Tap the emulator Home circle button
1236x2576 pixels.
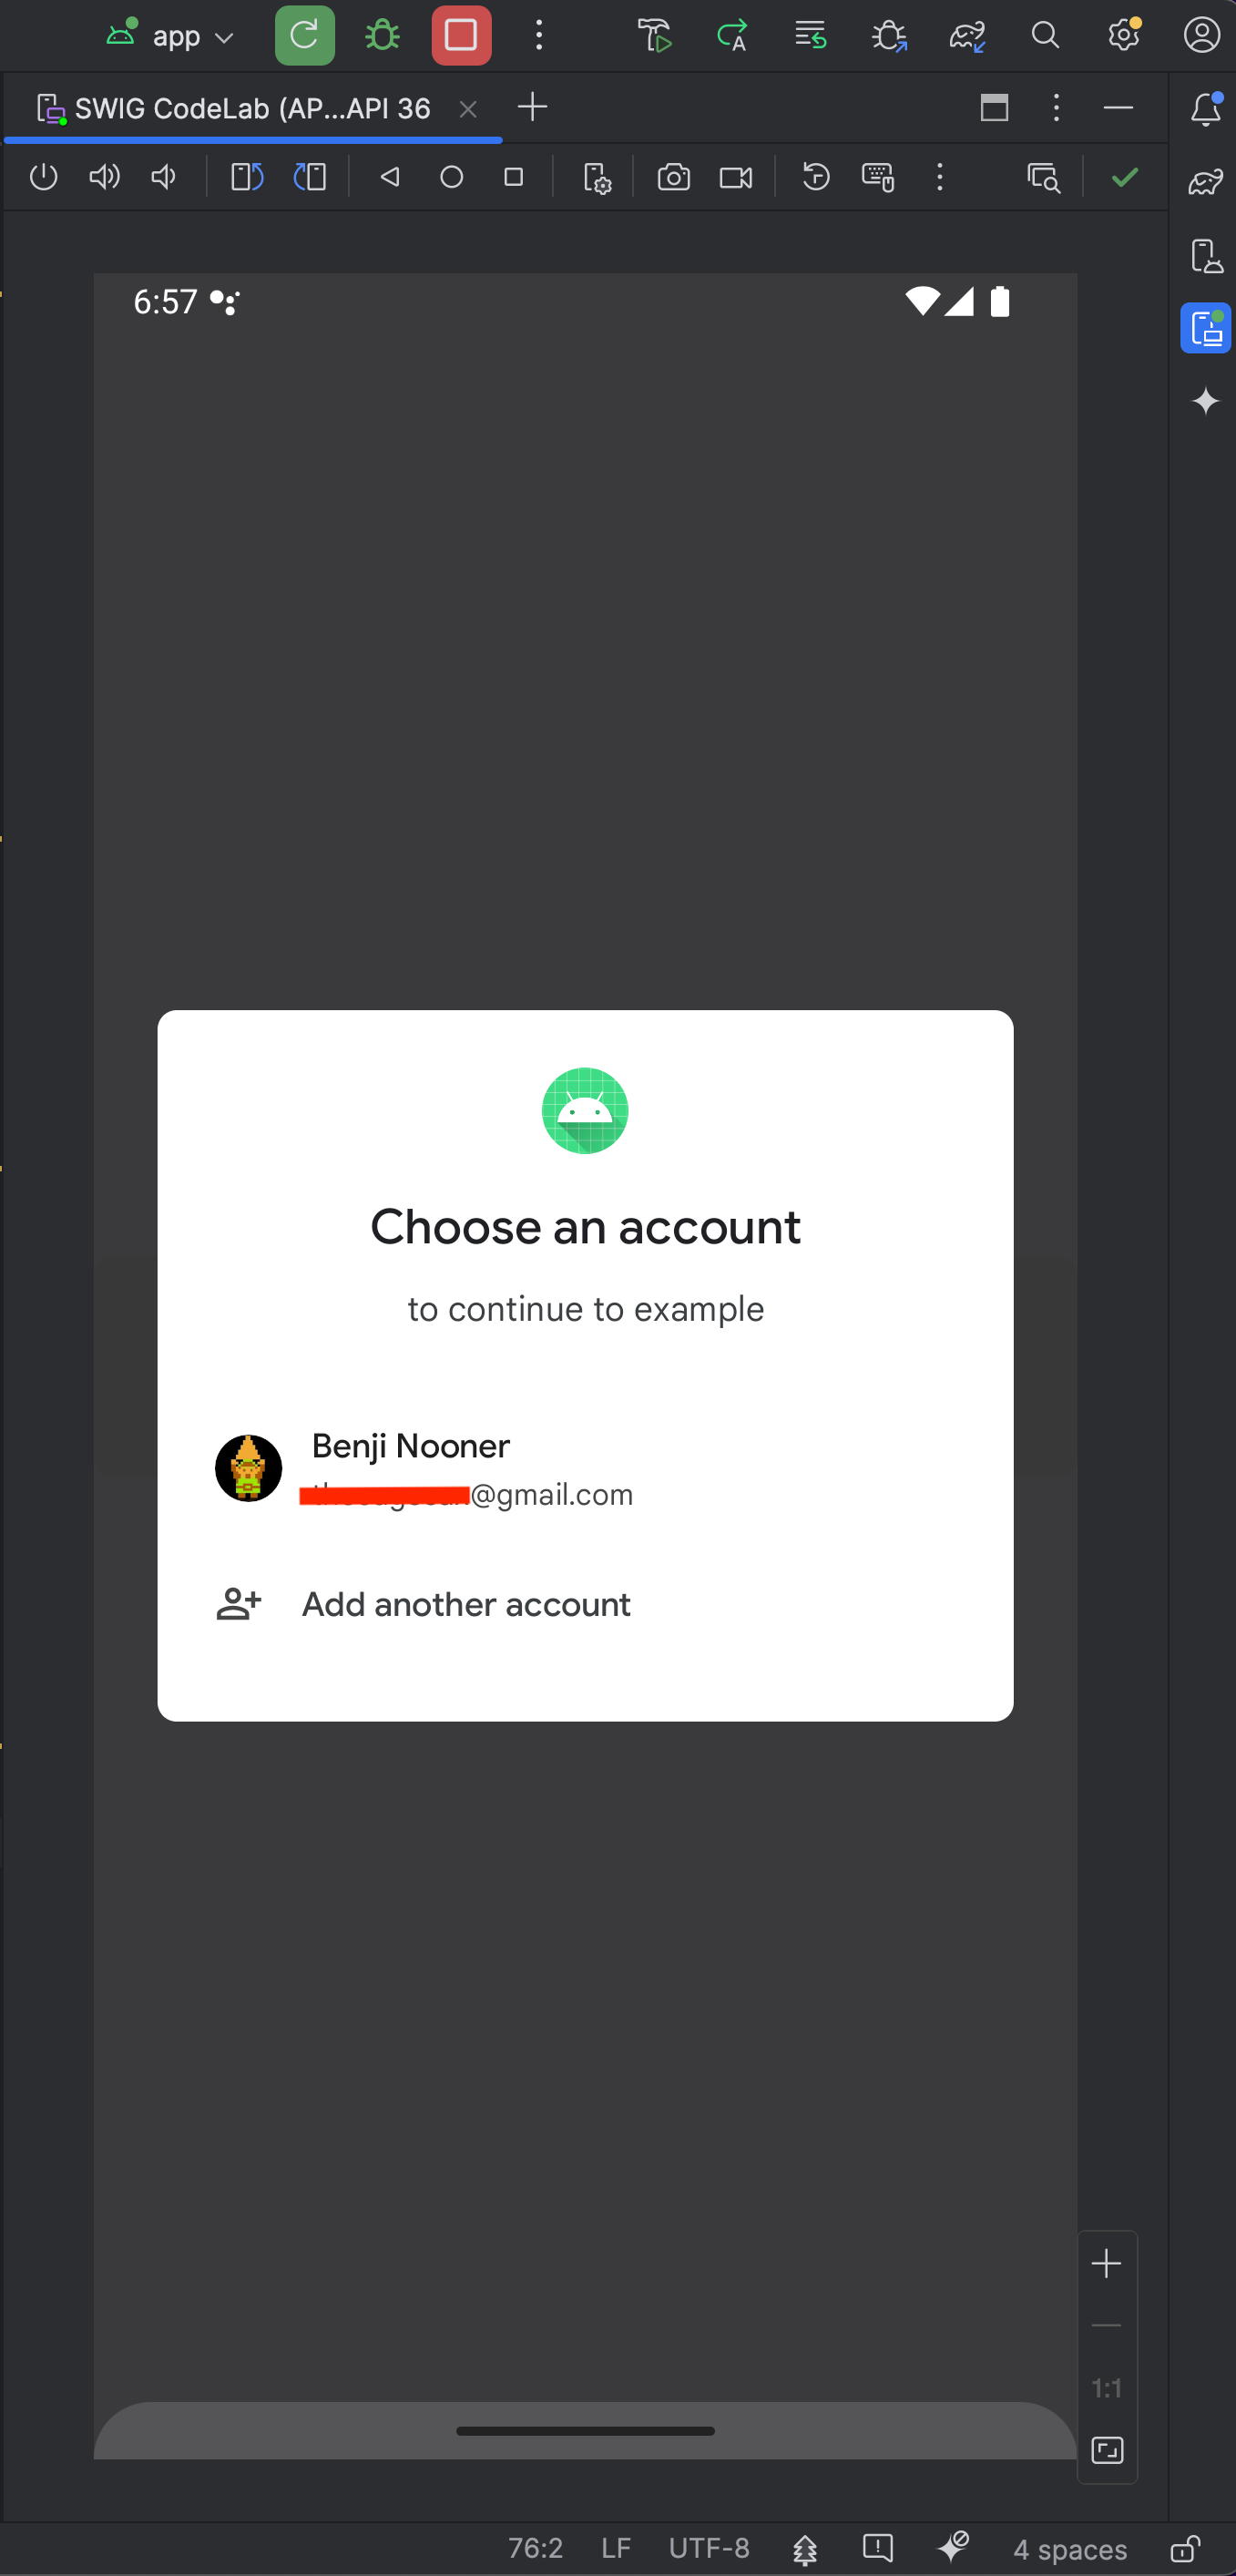click(x=452, y=178)
